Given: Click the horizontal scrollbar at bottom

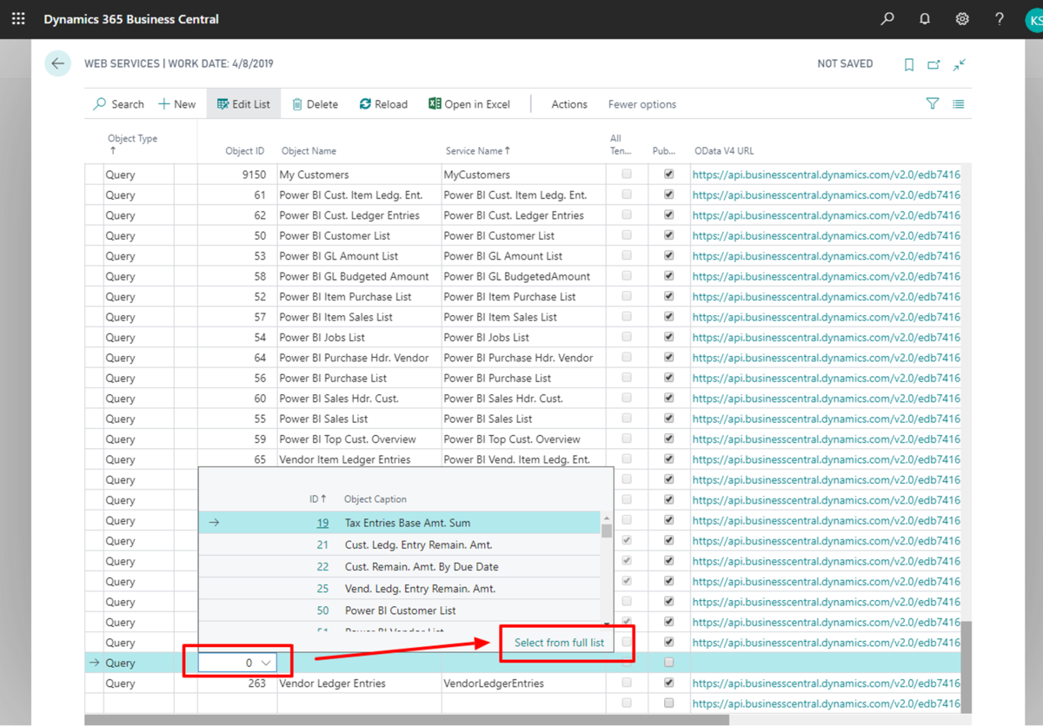Looking at the screenshot, I should [407, 720].
